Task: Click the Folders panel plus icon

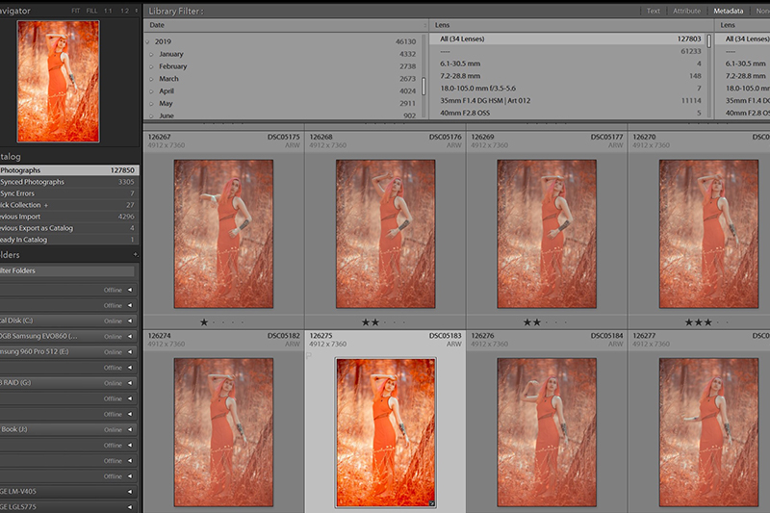Action: (x=136, y=255)
